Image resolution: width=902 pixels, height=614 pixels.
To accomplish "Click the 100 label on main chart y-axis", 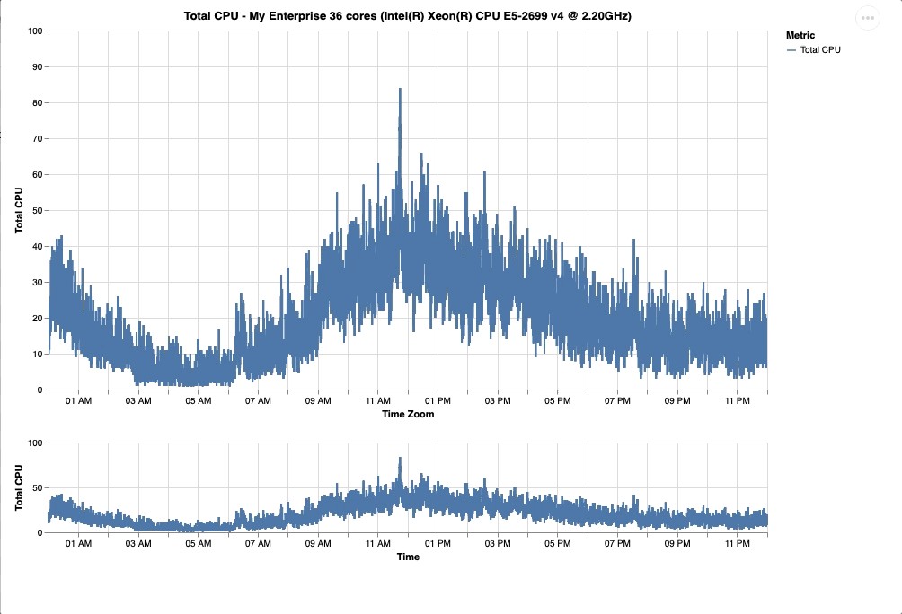I will coord(35,31).
